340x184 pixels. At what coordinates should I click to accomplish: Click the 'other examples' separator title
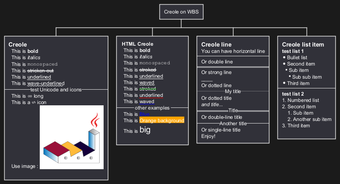pyautogui.click(x=152, y=108)
